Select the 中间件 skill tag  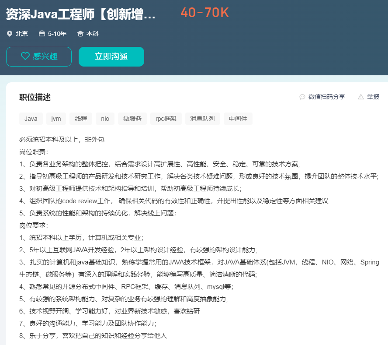pyautogui.click(x=238, y=119)
